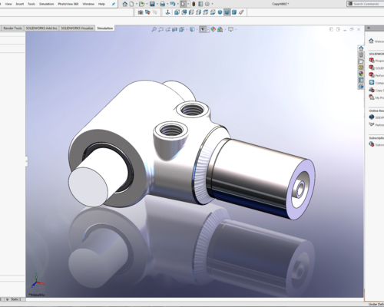Collapse the task pane with the double arrow

click(369, 28)
